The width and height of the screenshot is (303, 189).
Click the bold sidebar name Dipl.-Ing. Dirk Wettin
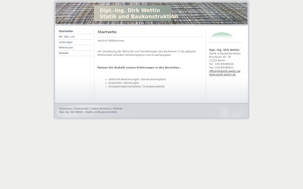click(224, 50)
